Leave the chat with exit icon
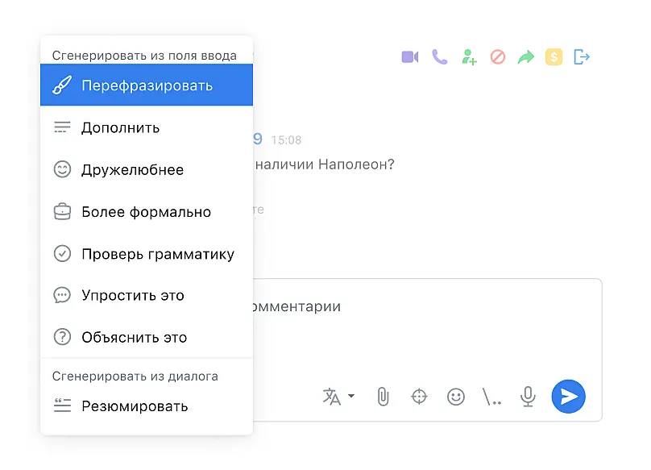The width and height of the screenshot is (651, 470). click(582, 57)
